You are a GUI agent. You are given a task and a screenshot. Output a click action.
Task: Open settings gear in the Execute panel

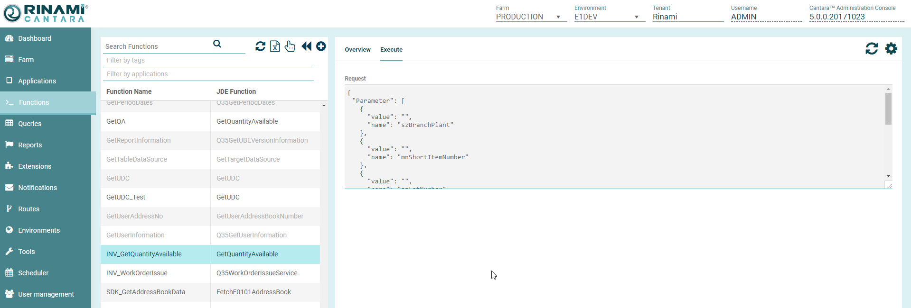pos(891,48)
